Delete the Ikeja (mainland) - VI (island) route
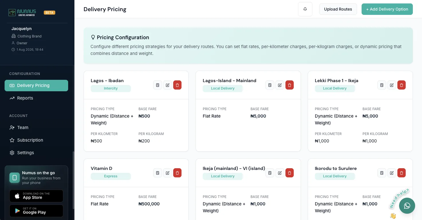The height and width of the screenshot is (220, 422). [x=289, y=173]
